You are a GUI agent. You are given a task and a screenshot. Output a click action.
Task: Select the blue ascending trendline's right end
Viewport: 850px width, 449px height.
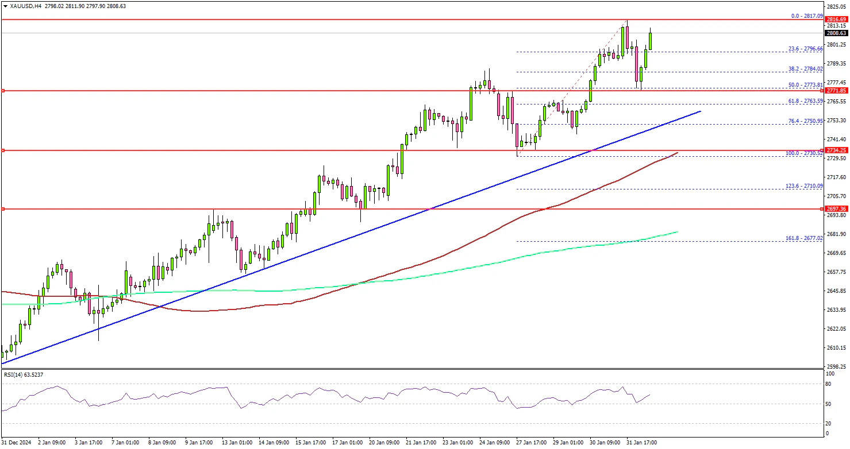699,111
